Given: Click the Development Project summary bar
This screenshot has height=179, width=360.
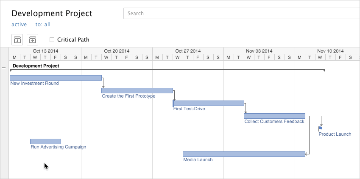Looking at the screenshot, I should pos(167,70).
